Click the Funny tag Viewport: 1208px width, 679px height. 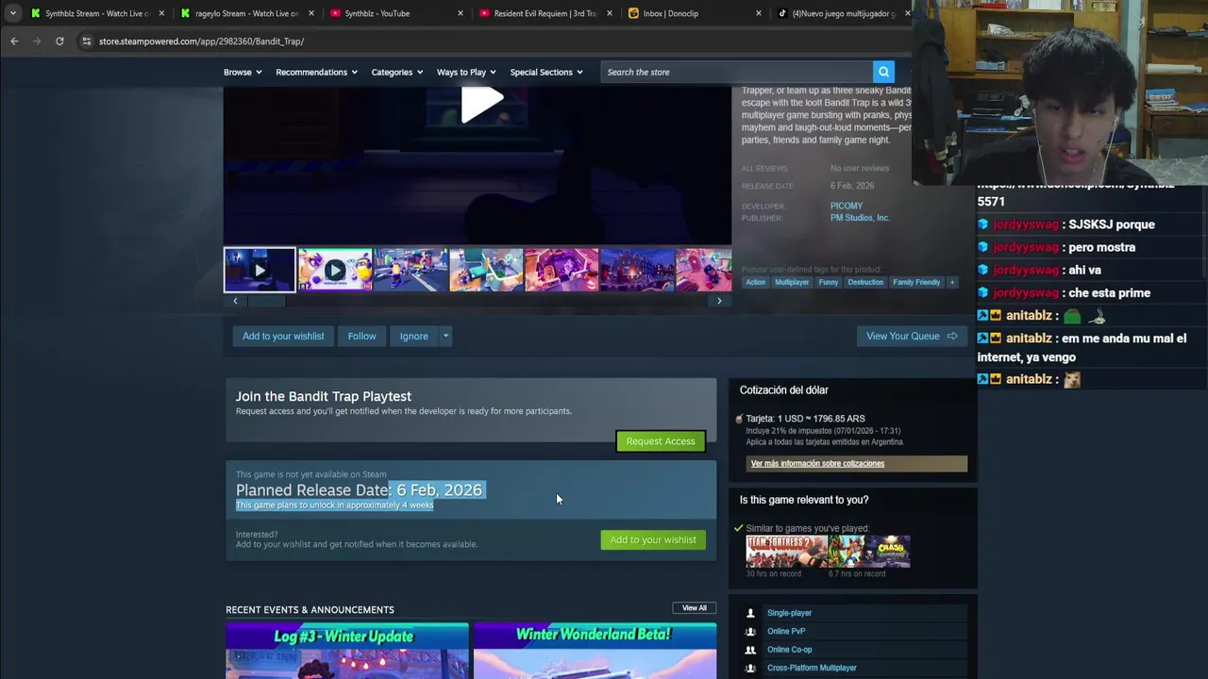pos(829,282)
